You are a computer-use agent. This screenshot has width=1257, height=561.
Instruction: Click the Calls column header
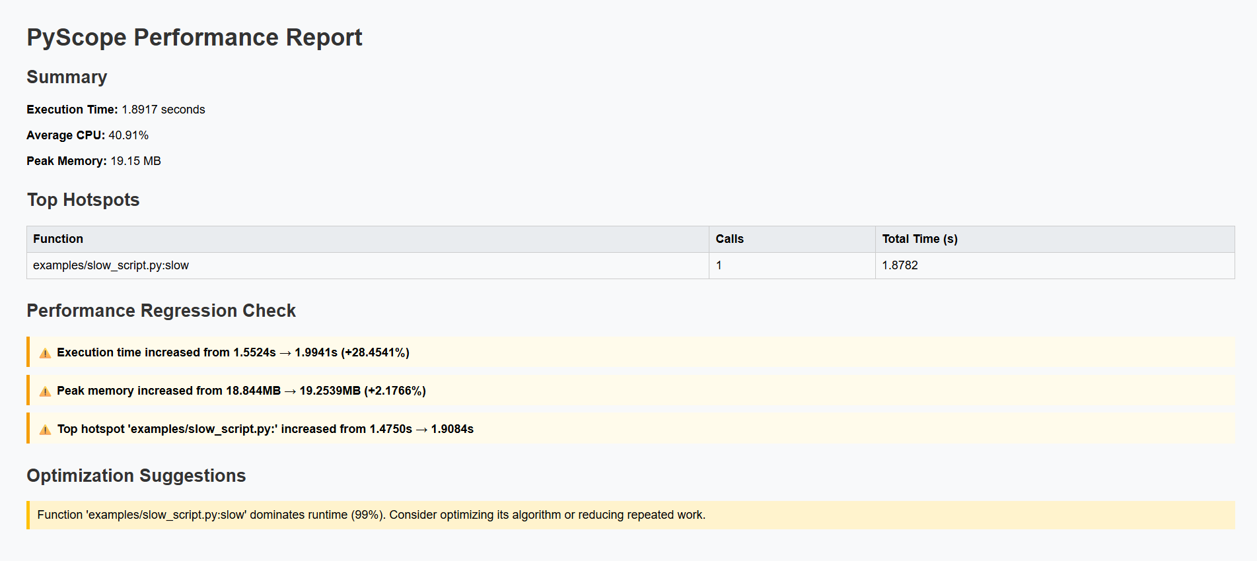[x=793, y=239]
